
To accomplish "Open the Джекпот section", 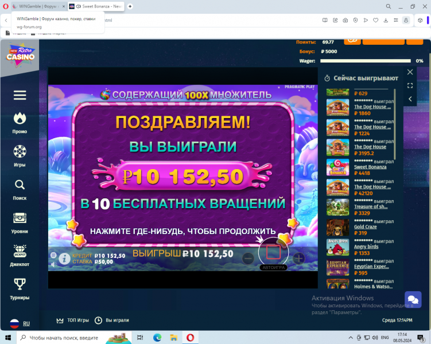I will pyautogui.click(x=20, y=256).
